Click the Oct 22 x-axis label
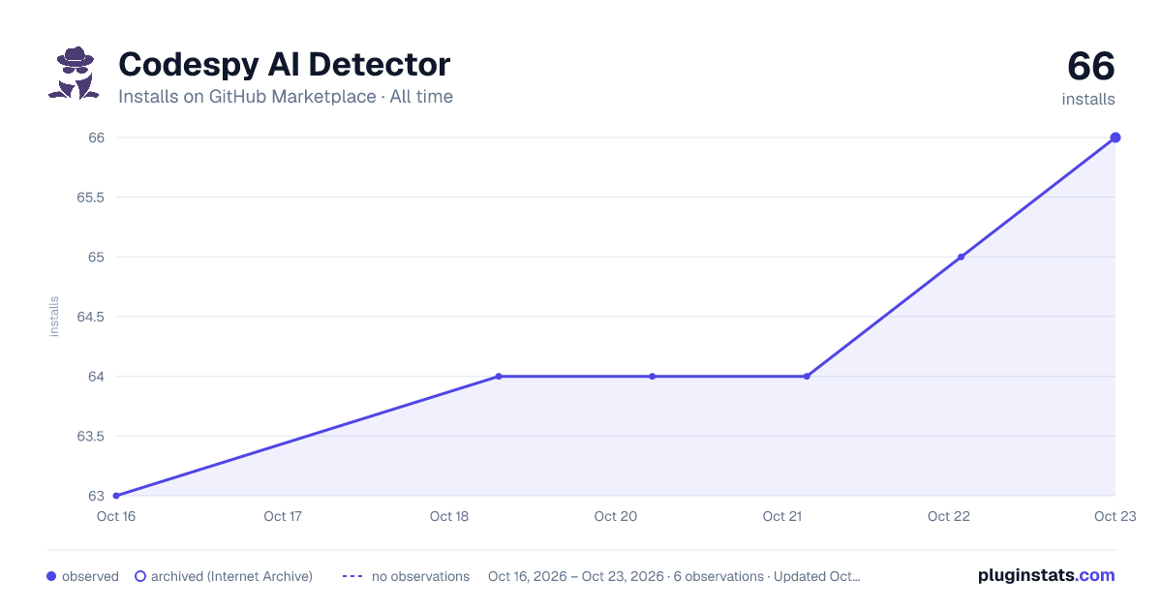 pyautogui.click(x=949, y=516)
